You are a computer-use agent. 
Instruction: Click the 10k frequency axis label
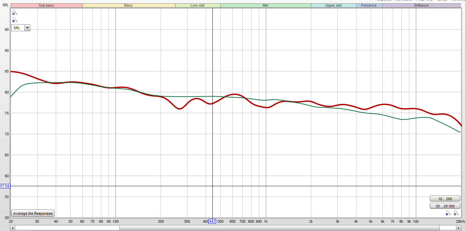click(416, 221)
